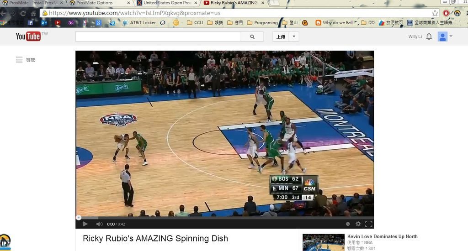
Task: Click the video player frame
Action: click(x=224, y=134)
